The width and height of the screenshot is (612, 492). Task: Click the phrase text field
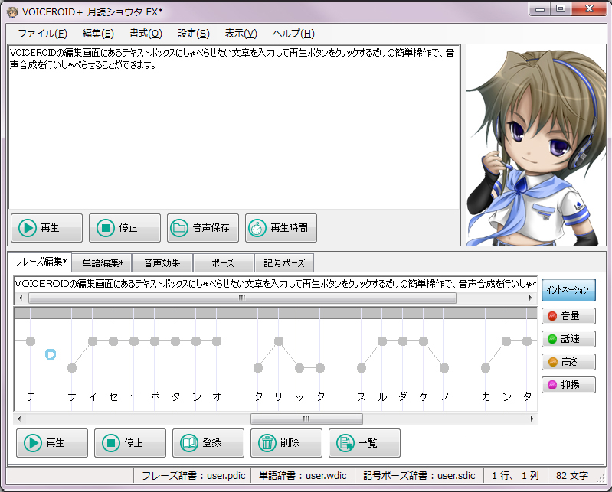pos(276,284)
